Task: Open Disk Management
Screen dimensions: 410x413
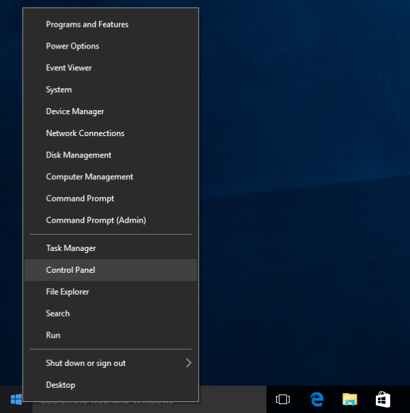Action: coord(79,155)
